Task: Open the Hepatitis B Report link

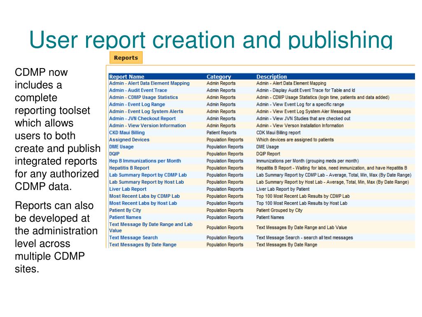Action: (129, 168)
